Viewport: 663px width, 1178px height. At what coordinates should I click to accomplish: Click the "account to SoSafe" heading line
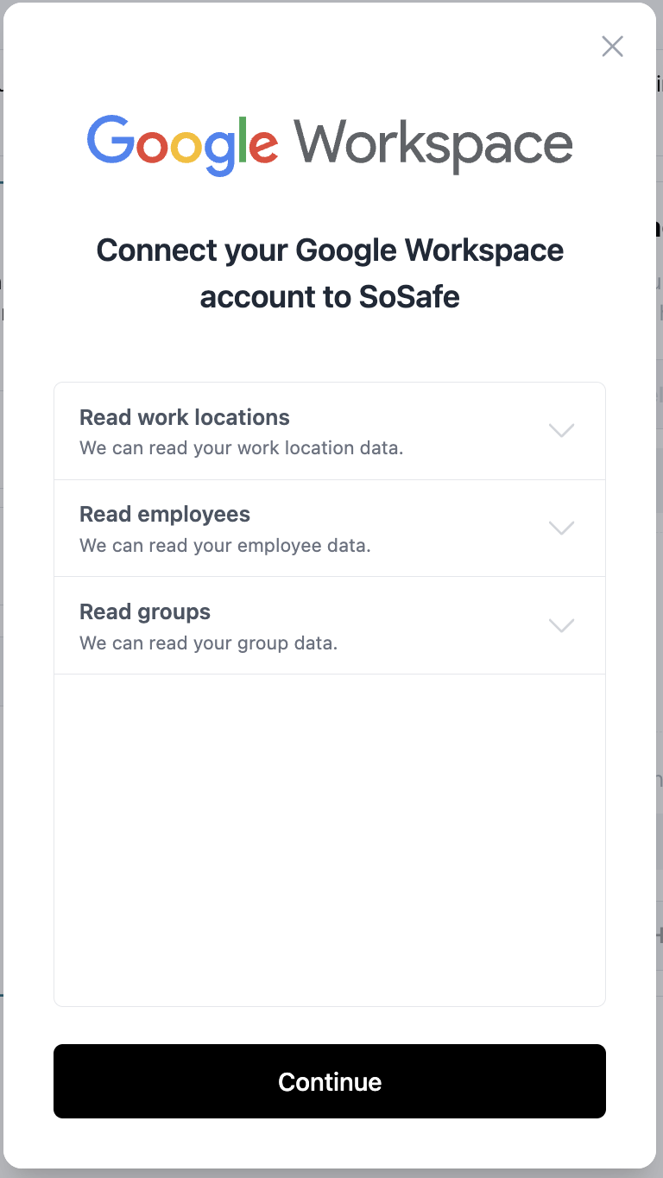click(x=330, y=297)
